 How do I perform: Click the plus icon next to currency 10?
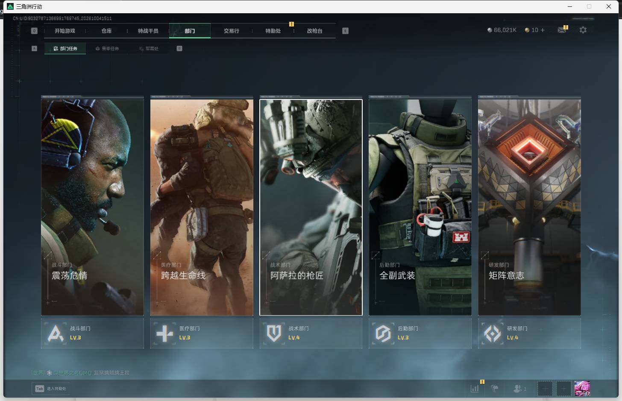[543, 30]
